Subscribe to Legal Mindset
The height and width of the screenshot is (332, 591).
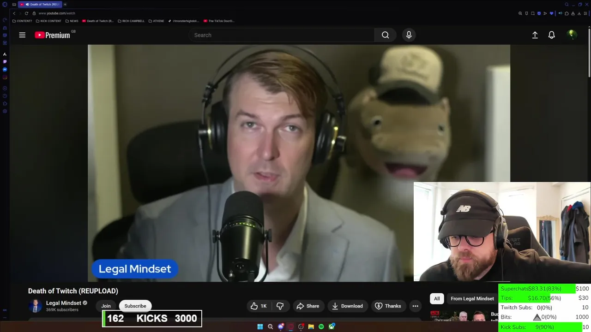point(135,306)
